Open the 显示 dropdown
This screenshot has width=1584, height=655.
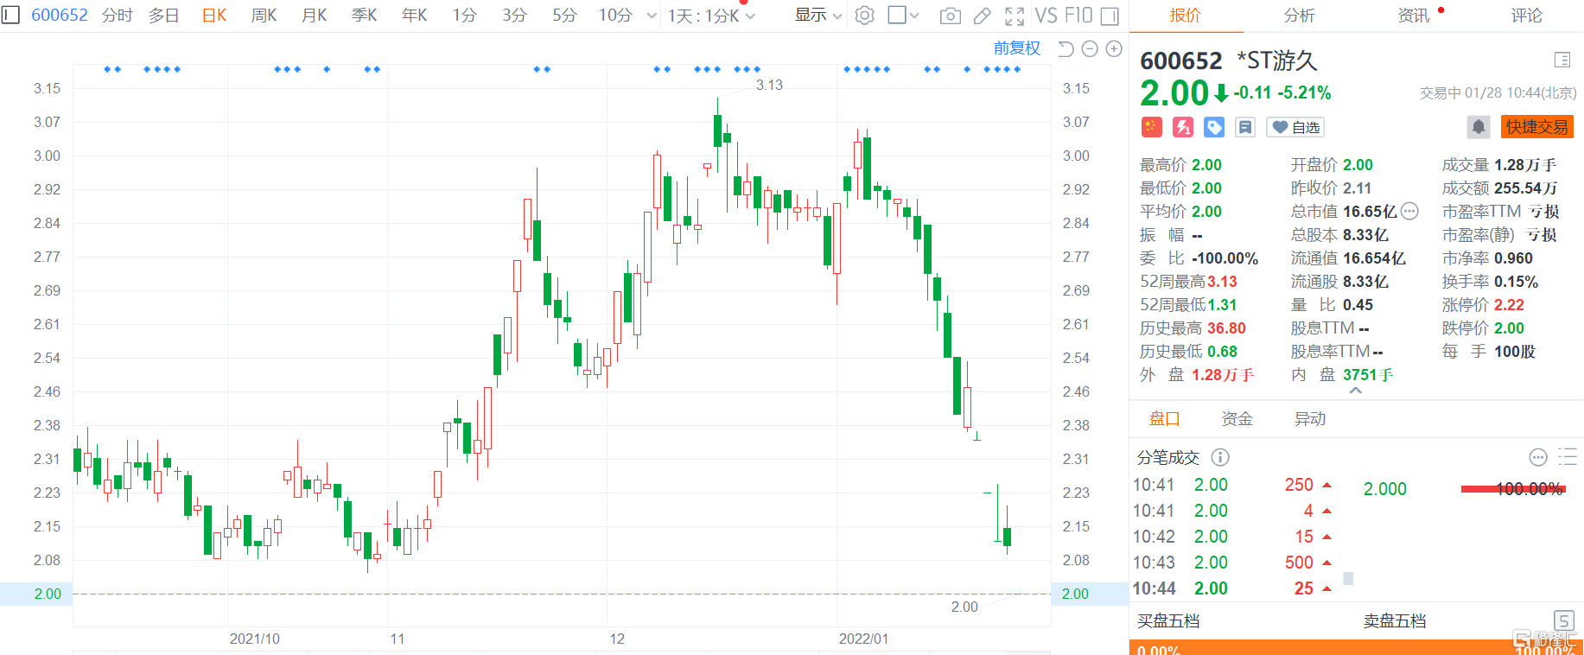[x=817, y=16]
